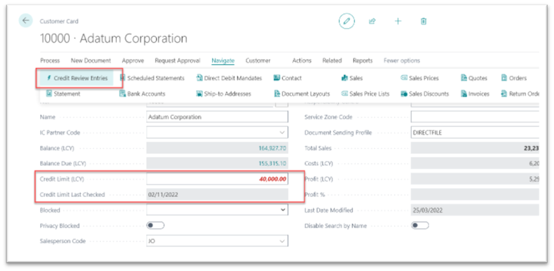Expand the IC Partner Code dropdown

coord(282,133)
